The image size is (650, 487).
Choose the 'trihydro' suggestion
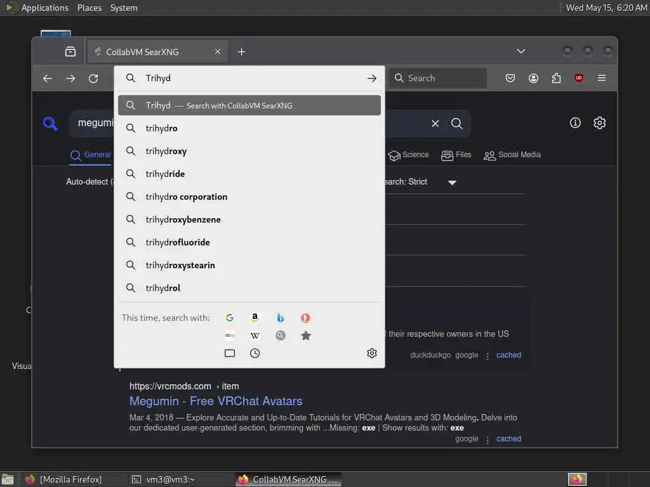(249, 128)
